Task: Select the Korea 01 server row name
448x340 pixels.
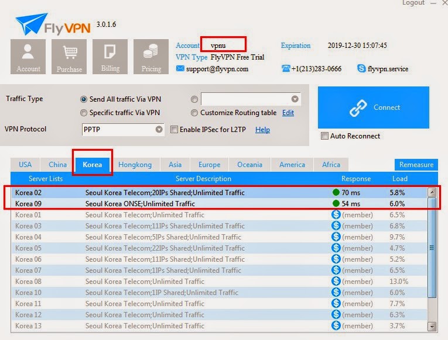Action: [28, 214]
